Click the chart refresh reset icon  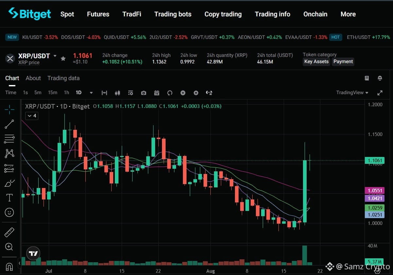pos(170,93)
